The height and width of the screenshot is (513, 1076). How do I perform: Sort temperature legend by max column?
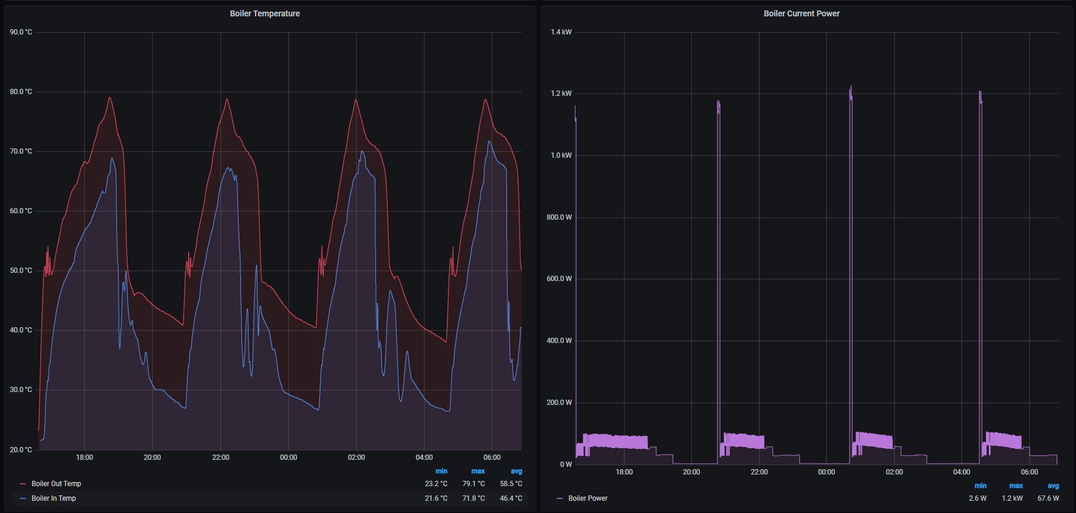(478, 471)
